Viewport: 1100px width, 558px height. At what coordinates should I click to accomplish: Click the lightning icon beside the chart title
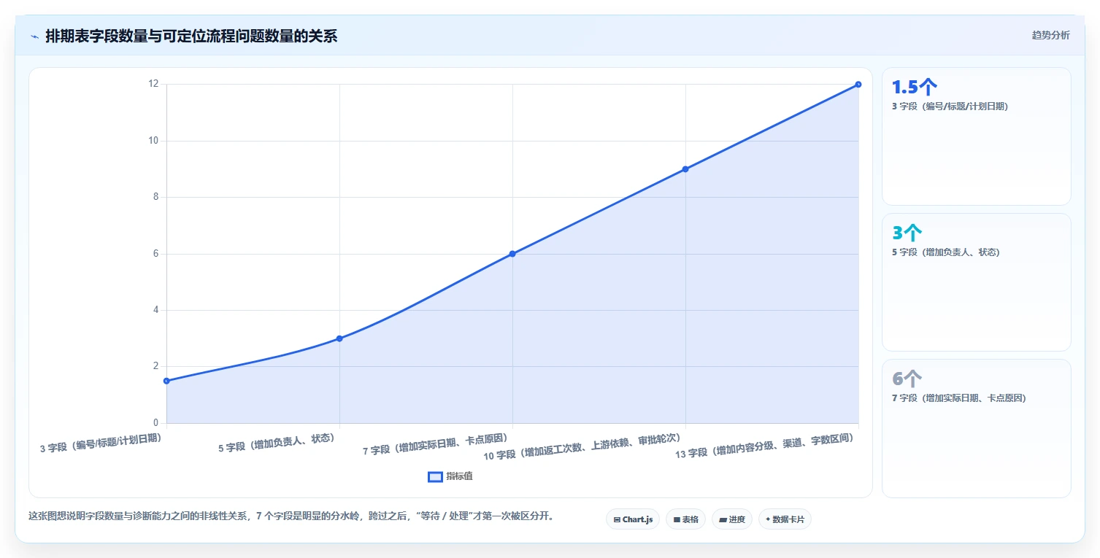pos(35,36)
